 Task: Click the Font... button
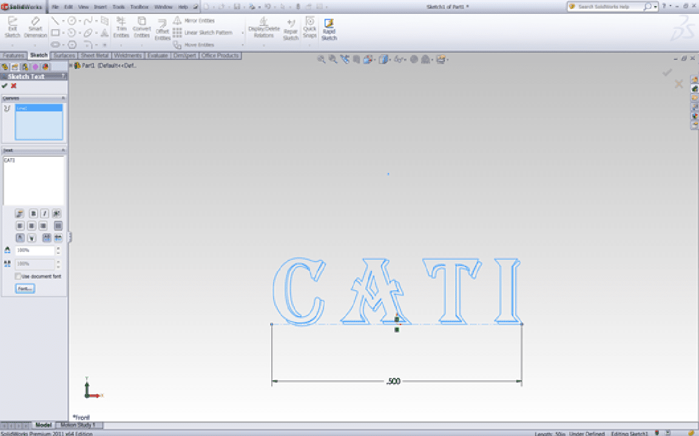tap(25, 289)
